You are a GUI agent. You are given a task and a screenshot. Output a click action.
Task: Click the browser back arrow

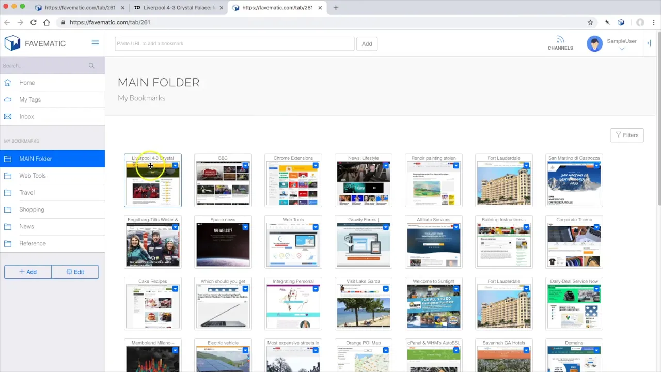(7, 22)
